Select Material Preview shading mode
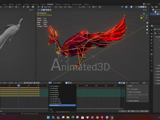The height and width of the screenshot is (120, 160). pos(143,7)
